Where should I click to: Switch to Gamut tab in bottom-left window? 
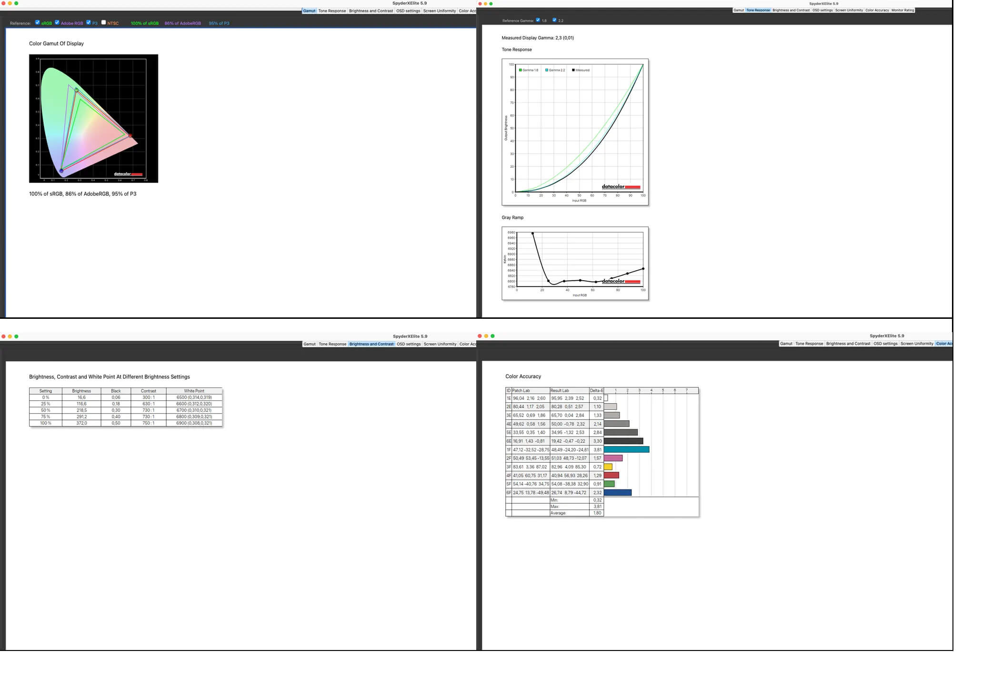coord(310,344)
